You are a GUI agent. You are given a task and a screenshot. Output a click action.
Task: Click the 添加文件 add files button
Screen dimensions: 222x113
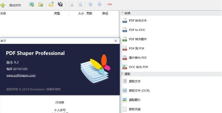tap(11, 5)
